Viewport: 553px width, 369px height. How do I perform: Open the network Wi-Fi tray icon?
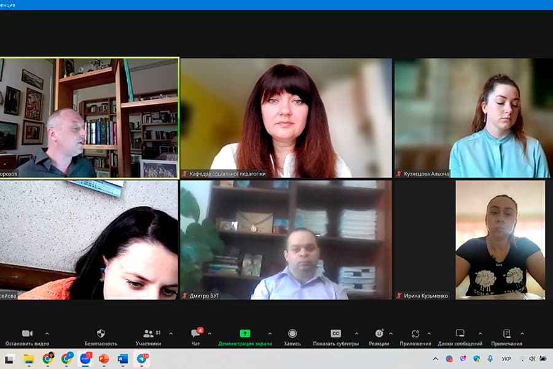tap(522, 359)
